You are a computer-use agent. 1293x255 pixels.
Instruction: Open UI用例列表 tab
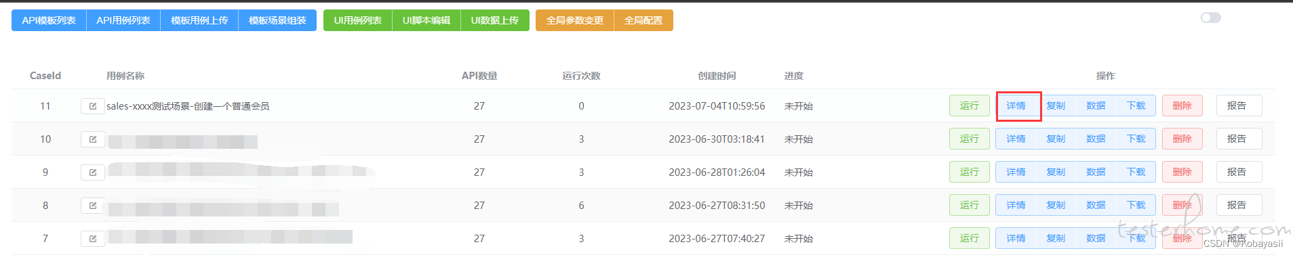pyautogui.click(x=358, y=20)
